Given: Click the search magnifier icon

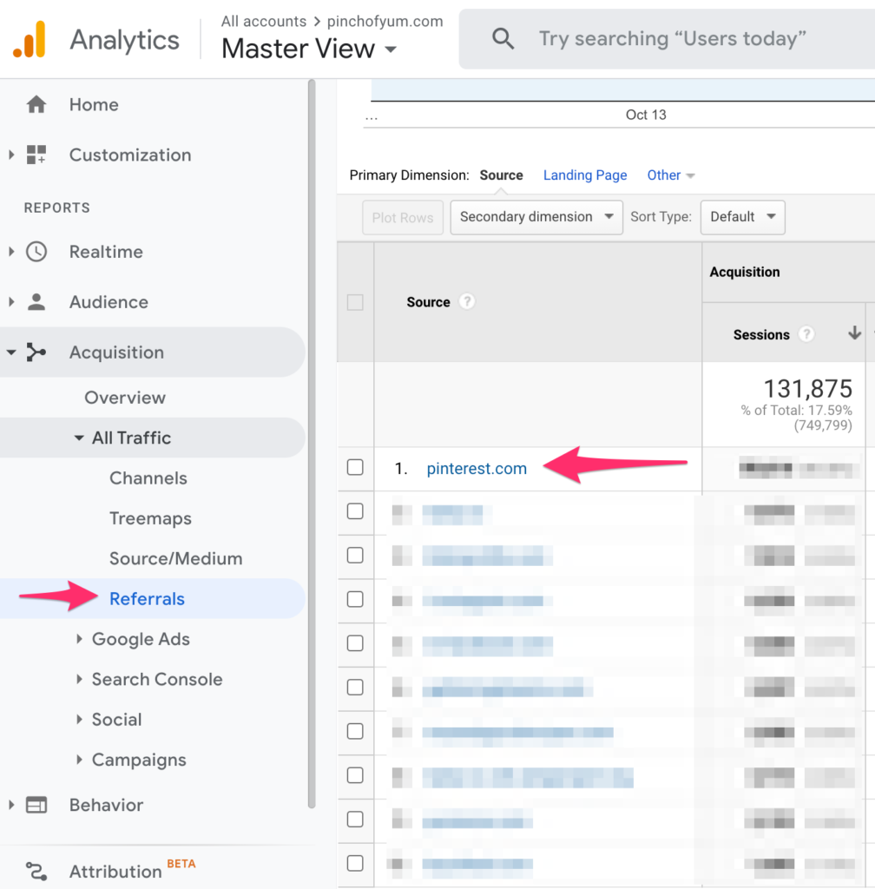Looking at the screenshot, I should click(x=503, y=38).
